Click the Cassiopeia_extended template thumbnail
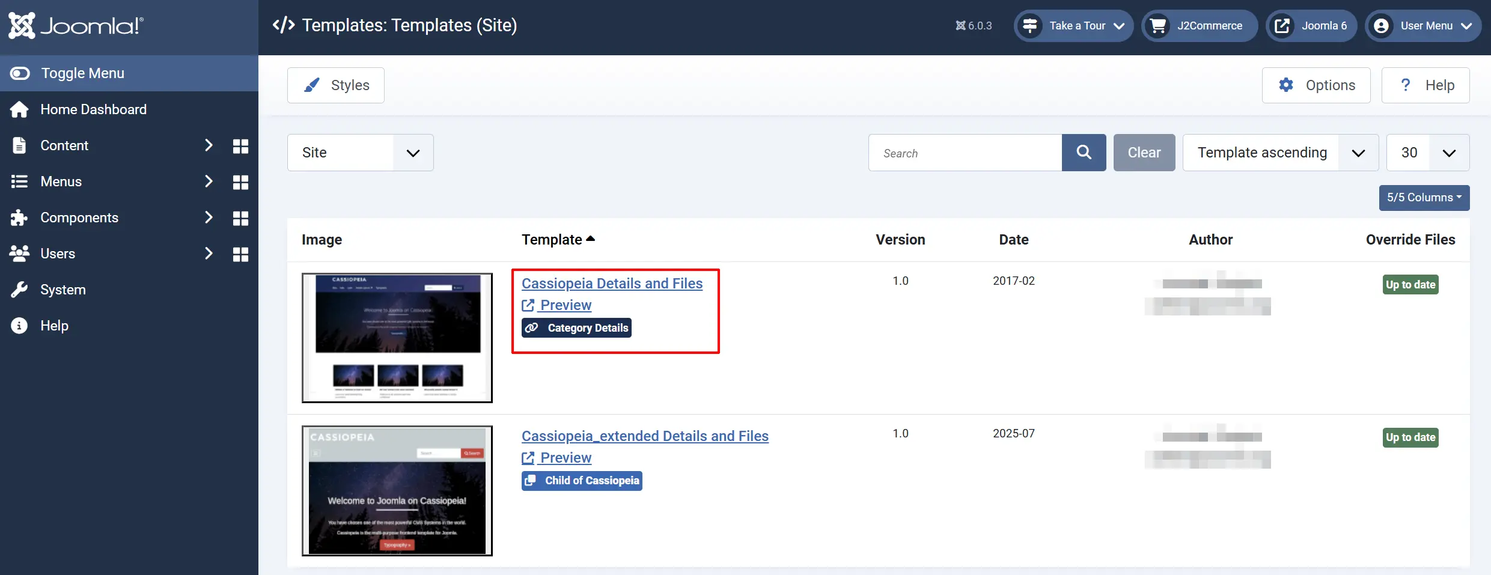This screenshot has width=1491, height=575. tap(397, 491)
